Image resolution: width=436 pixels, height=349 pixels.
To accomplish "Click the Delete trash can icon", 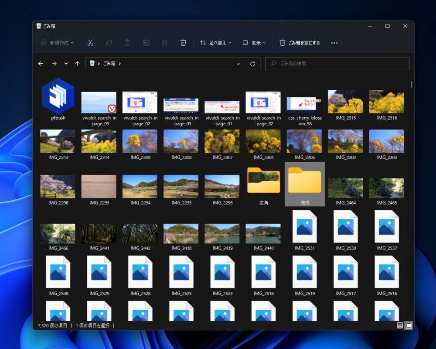I will coord(183,43).
